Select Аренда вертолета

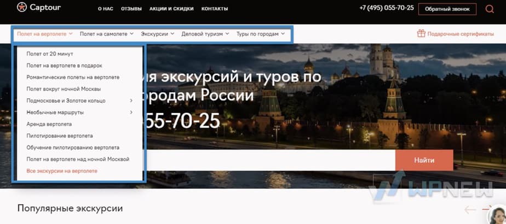49,124
